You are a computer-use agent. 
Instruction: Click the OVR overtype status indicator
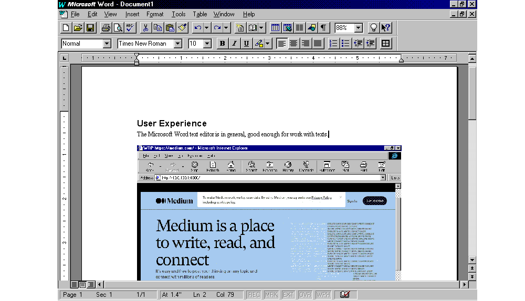click(x=305, y=295)
